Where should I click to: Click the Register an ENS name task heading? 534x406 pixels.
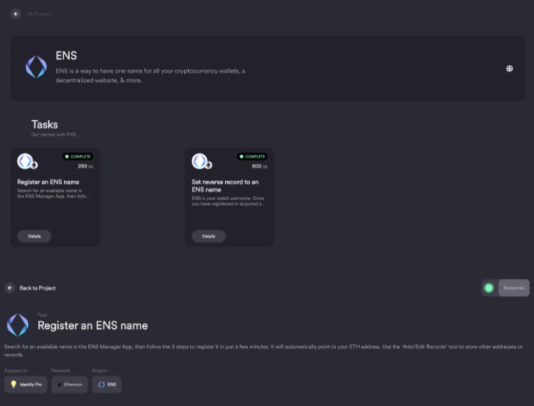pos(93,326)
